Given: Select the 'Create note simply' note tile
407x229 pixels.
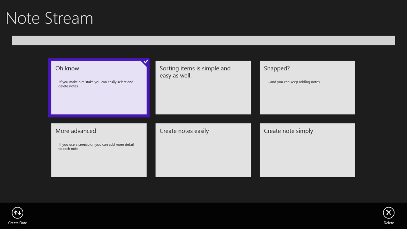Looking at the screenshot, I should [x=307, y=150].
